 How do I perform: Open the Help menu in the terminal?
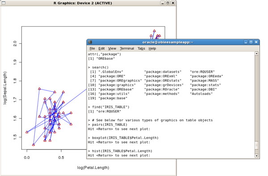click(x=152, y=49)
